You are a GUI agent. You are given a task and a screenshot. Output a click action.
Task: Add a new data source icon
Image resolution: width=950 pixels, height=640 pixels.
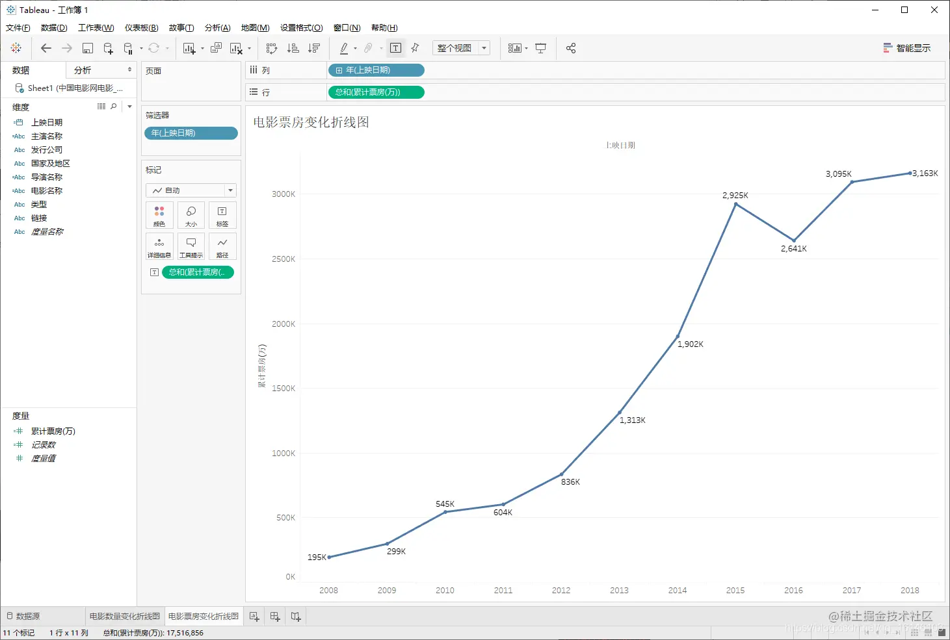pos(109,48)
